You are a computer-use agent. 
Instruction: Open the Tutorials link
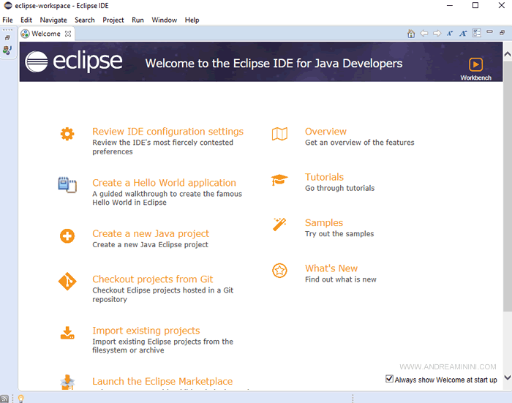324,177
